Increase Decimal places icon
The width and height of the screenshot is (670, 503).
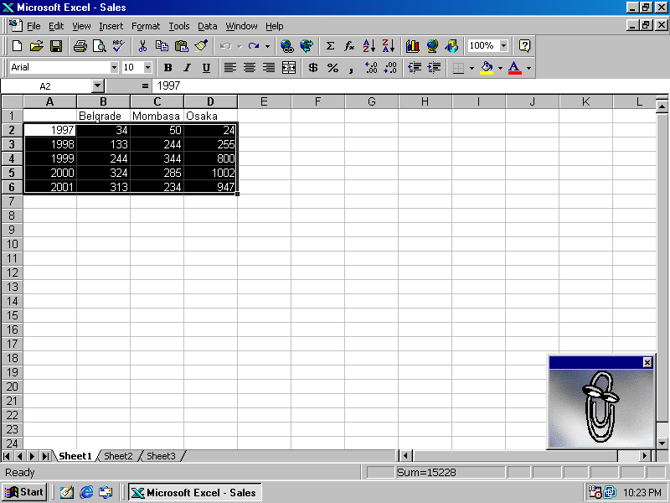pyautogui.click(x=371, y=68)
